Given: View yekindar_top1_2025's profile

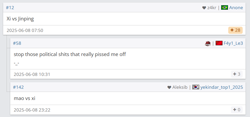Looking at the screenshot, I should pyautogui.click(x=221, y=87).
